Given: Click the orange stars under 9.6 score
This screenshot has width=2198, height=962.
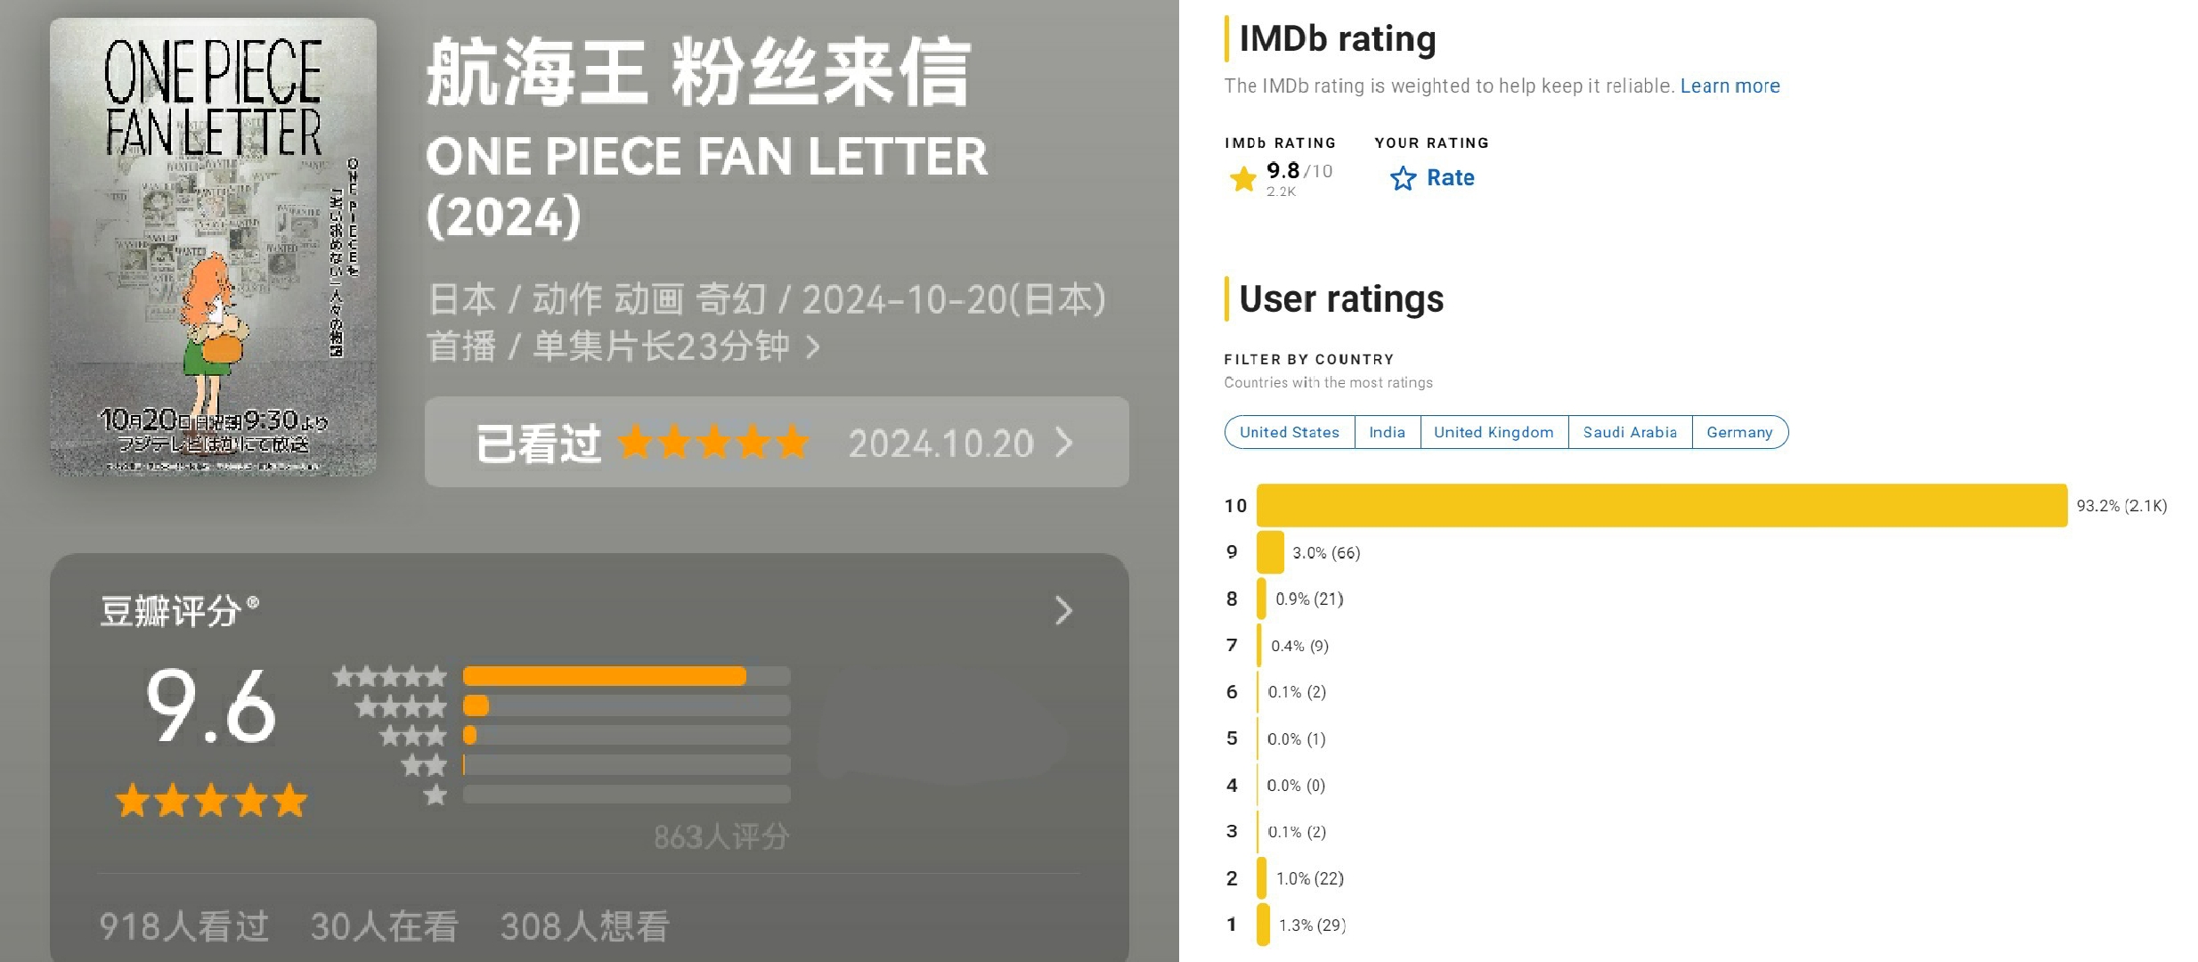Looking at the screenshot, I should pos(211,801).
